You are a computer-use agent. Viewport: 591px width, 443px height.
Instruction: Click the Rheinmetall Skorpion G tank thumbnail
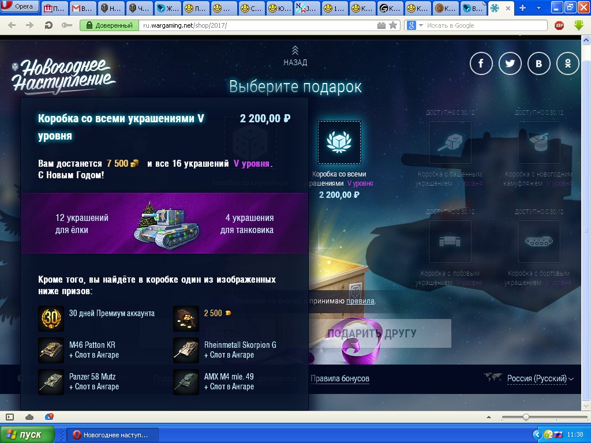[186, 350]
